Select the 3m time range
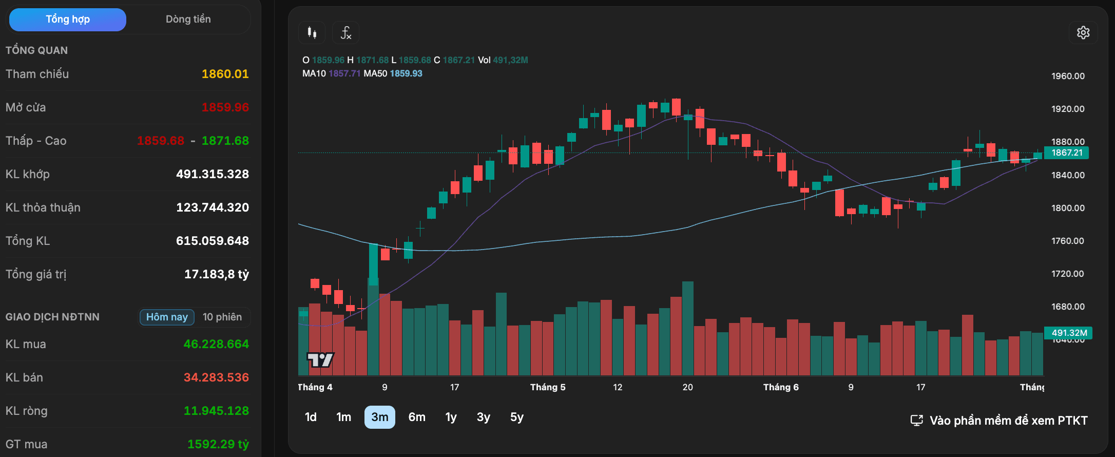 click(x=380, y=417)
